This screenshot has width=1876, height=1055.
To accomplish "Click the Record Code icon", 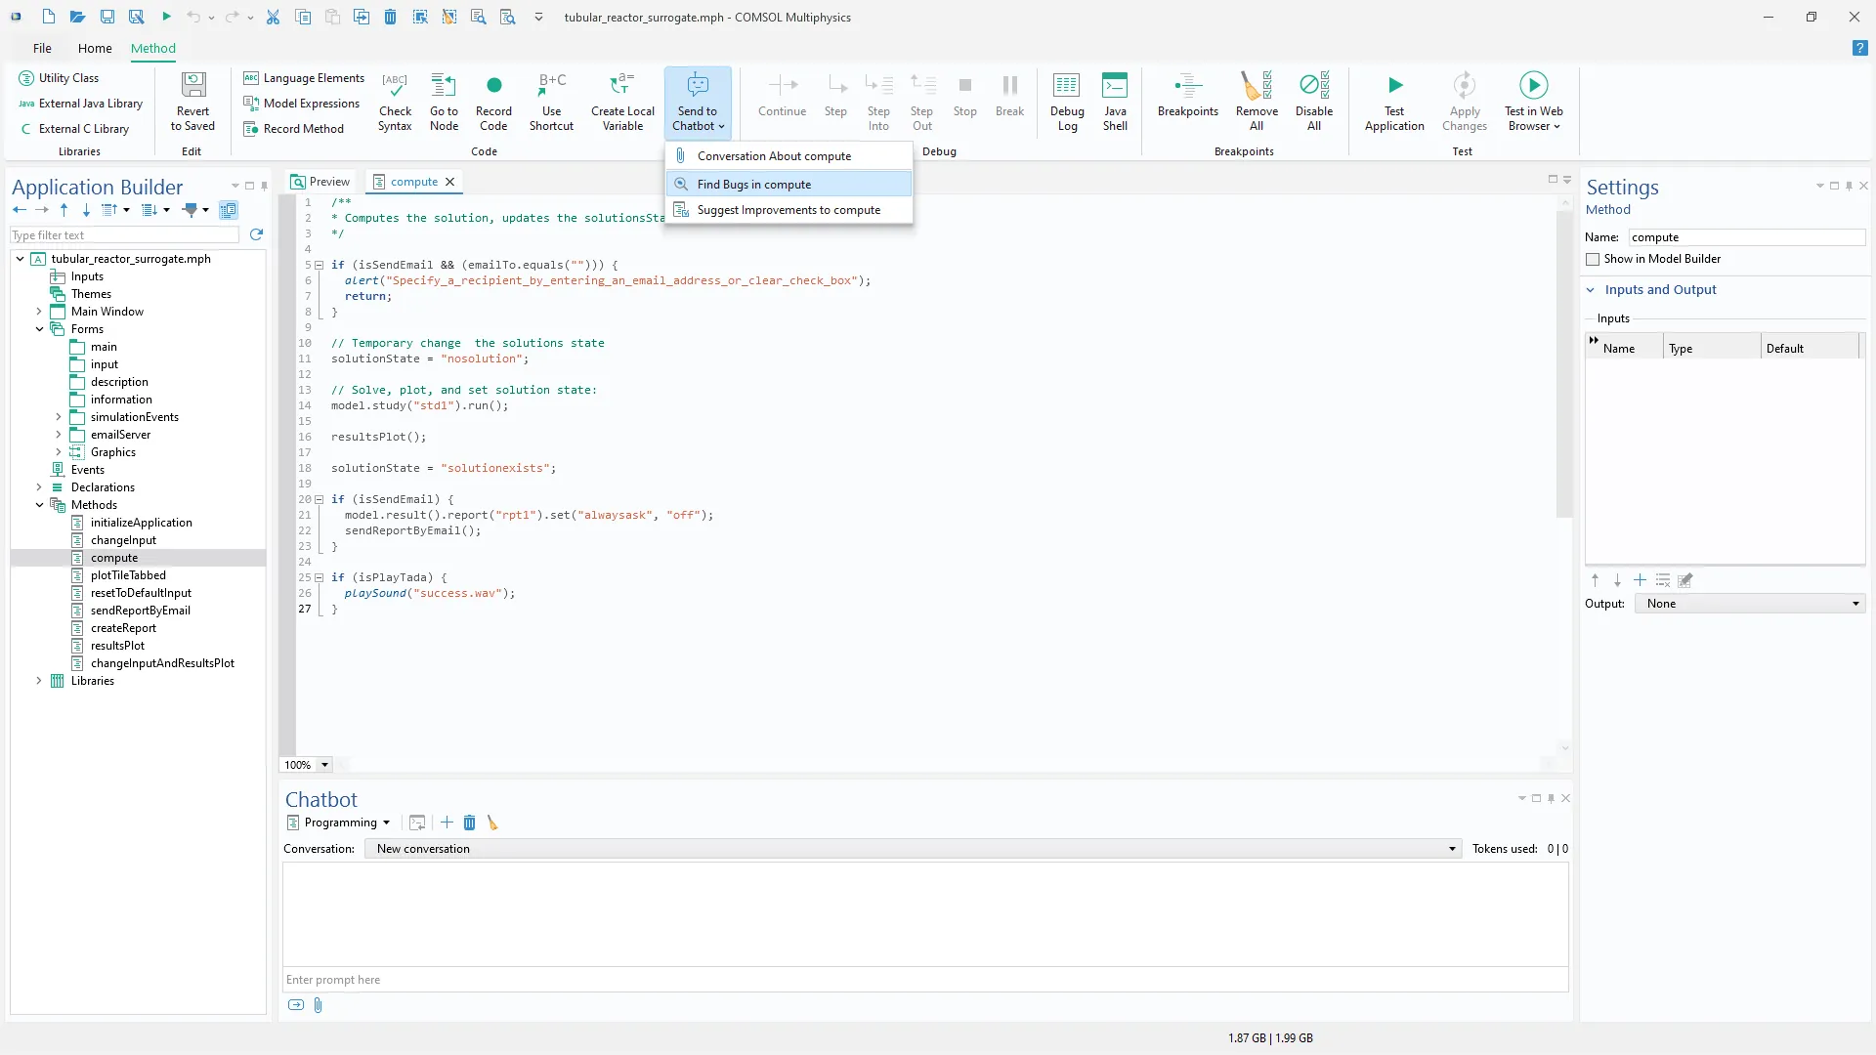I will pyautogui.click(x=493, y=86).
